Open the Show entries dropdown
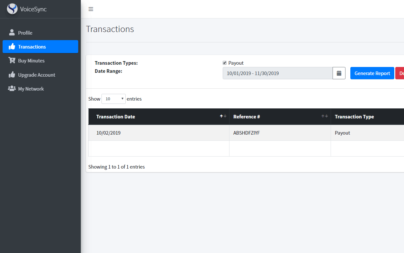 [113, 99]
